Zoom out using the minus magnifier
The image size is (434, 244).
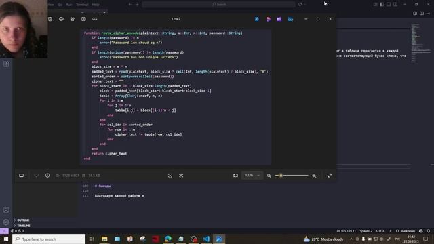click(269, 176)
